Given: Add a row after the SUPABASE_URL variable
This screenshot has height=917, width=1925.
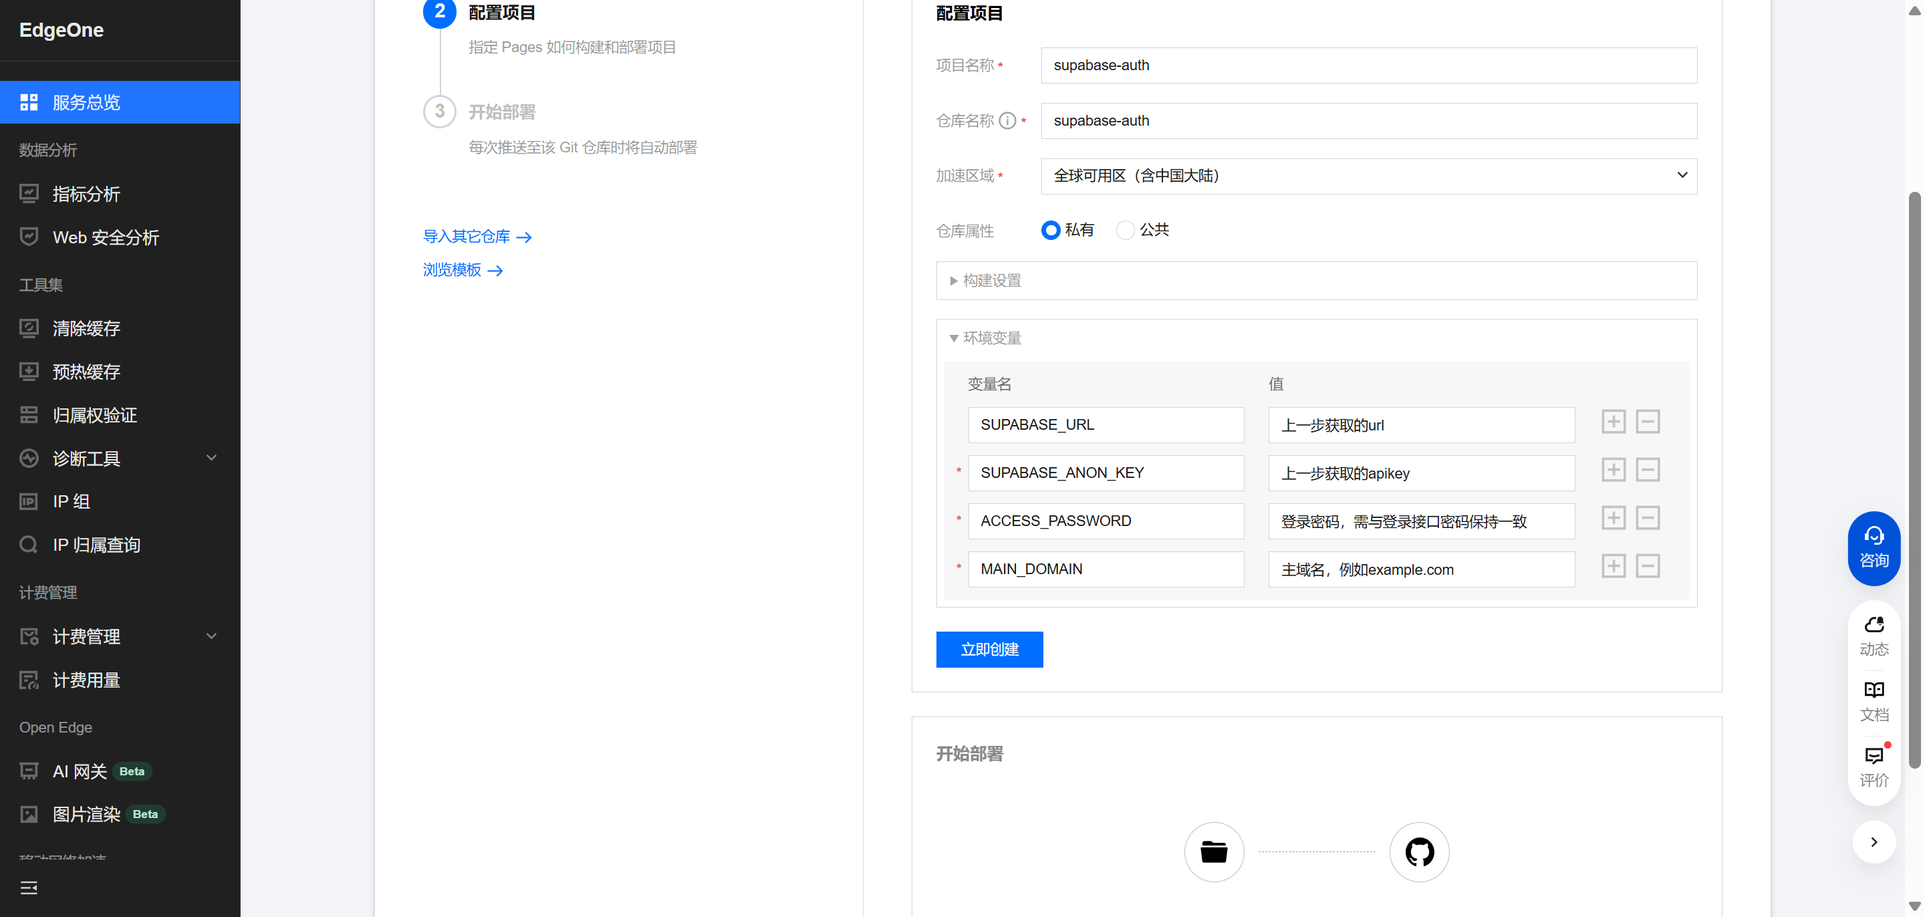Looking at the screenshot, I should [x=1613, y=422].
